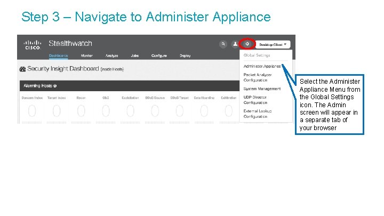Expand the Desktop Client dropdown
This screenshot has width=384, height=216.
273,45
